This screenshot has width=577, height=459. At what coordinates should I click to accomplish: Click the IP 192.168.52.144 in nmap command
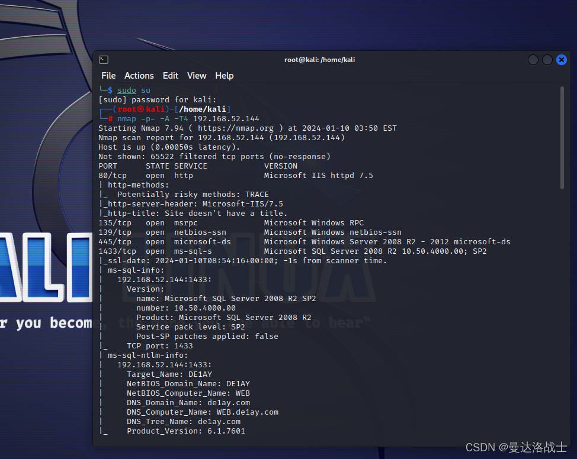226,119
